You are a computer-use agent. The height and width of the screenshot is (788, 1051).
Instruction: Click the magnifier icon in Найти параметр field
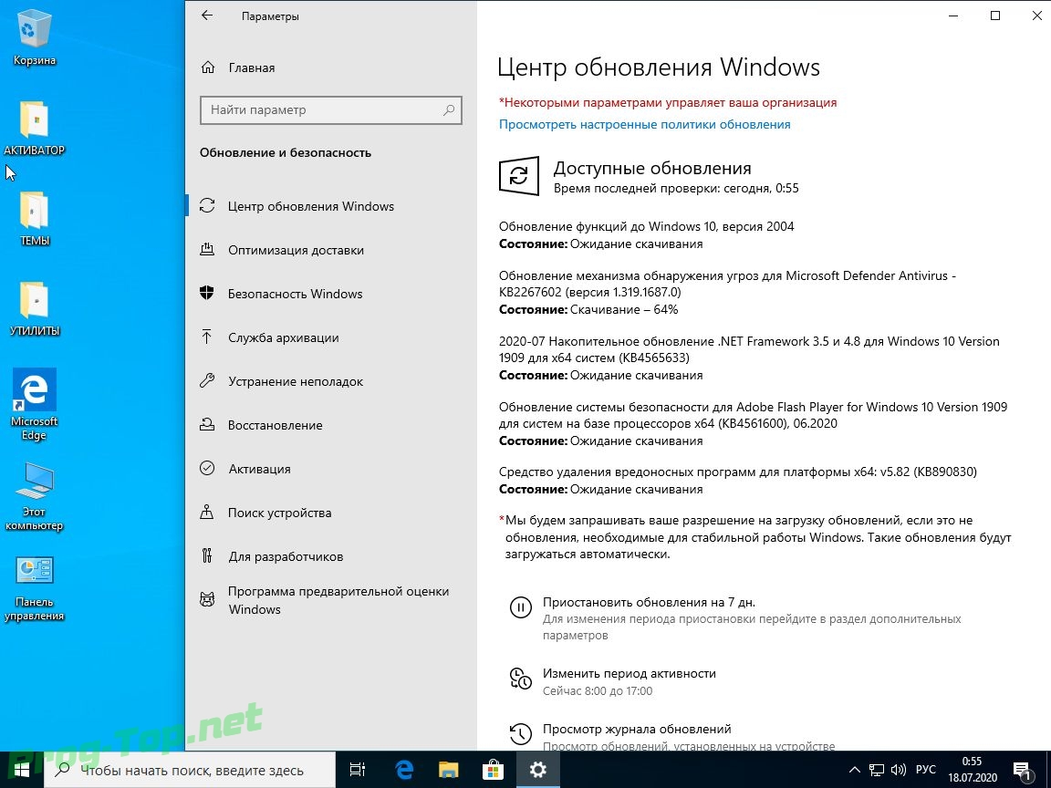[x=449, y=109]
